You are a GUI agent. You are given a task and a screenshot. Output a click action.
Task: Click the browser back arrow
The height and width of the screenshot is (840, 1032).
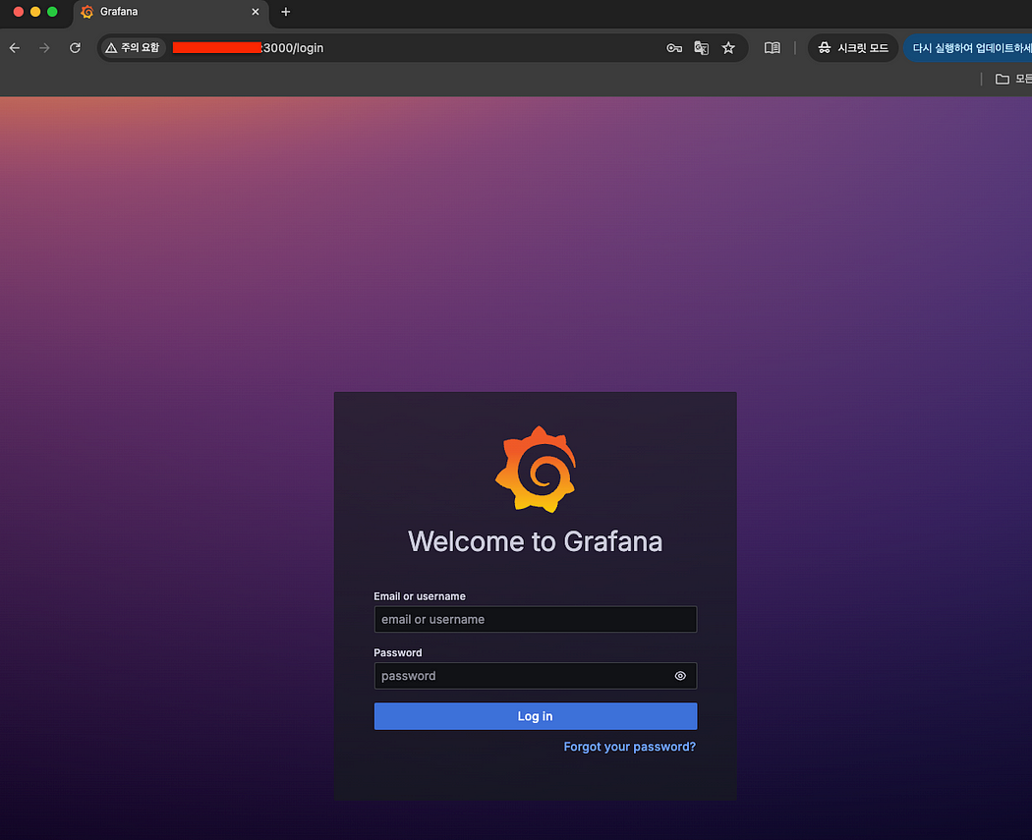15,48
